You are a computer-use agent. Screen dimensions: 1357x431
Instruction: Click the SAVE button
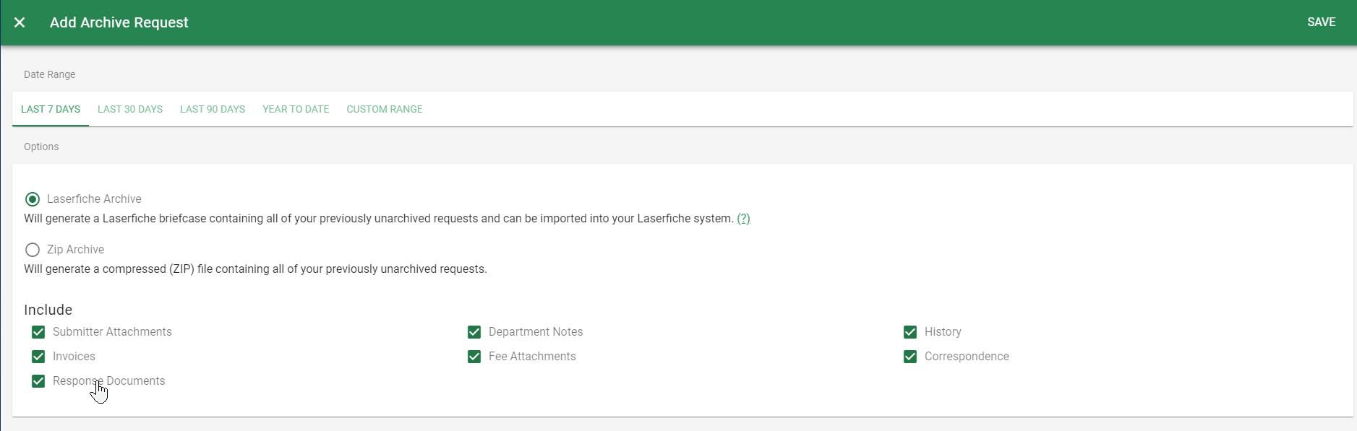click(x=1321, y=22)
